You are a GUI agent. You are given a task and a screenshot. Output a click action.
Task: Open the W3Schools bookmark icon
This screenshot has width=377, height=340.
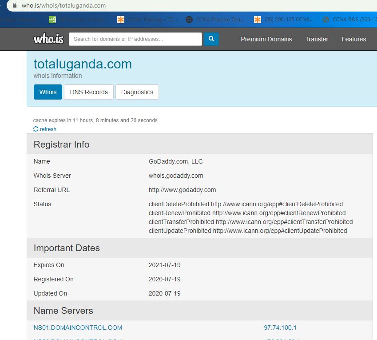(52, 20)
